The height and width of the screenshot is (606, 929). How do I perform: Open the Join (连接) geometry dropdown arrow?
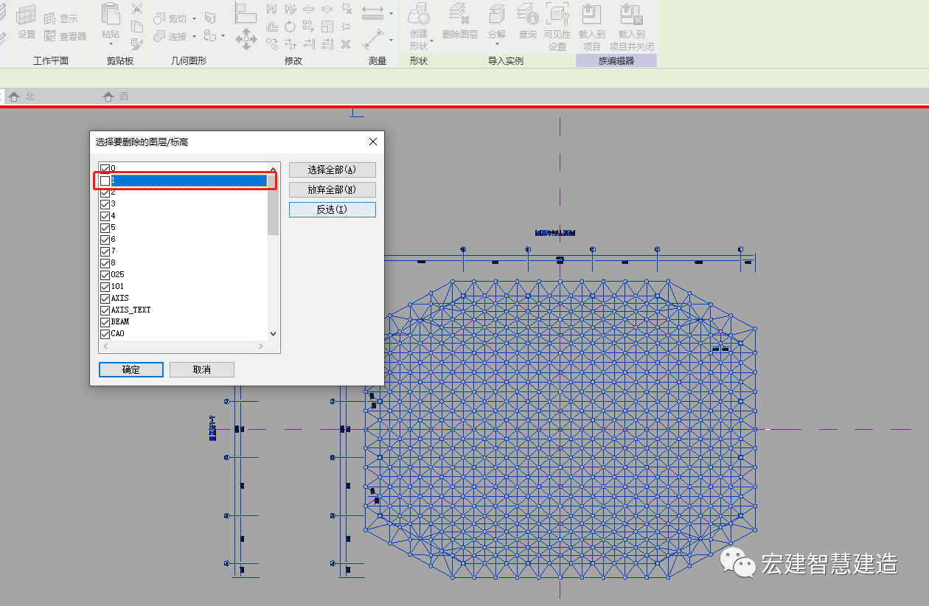pyautogui.click(x=194, y=36)
